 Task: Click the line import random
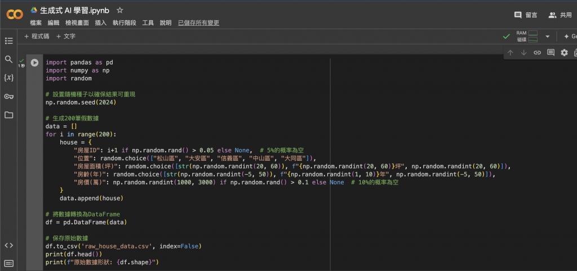68,79
